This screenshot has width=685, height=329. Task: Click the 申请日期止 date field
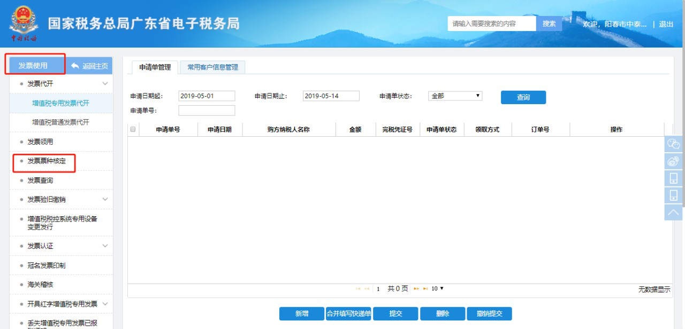click(x=331, y=96)
